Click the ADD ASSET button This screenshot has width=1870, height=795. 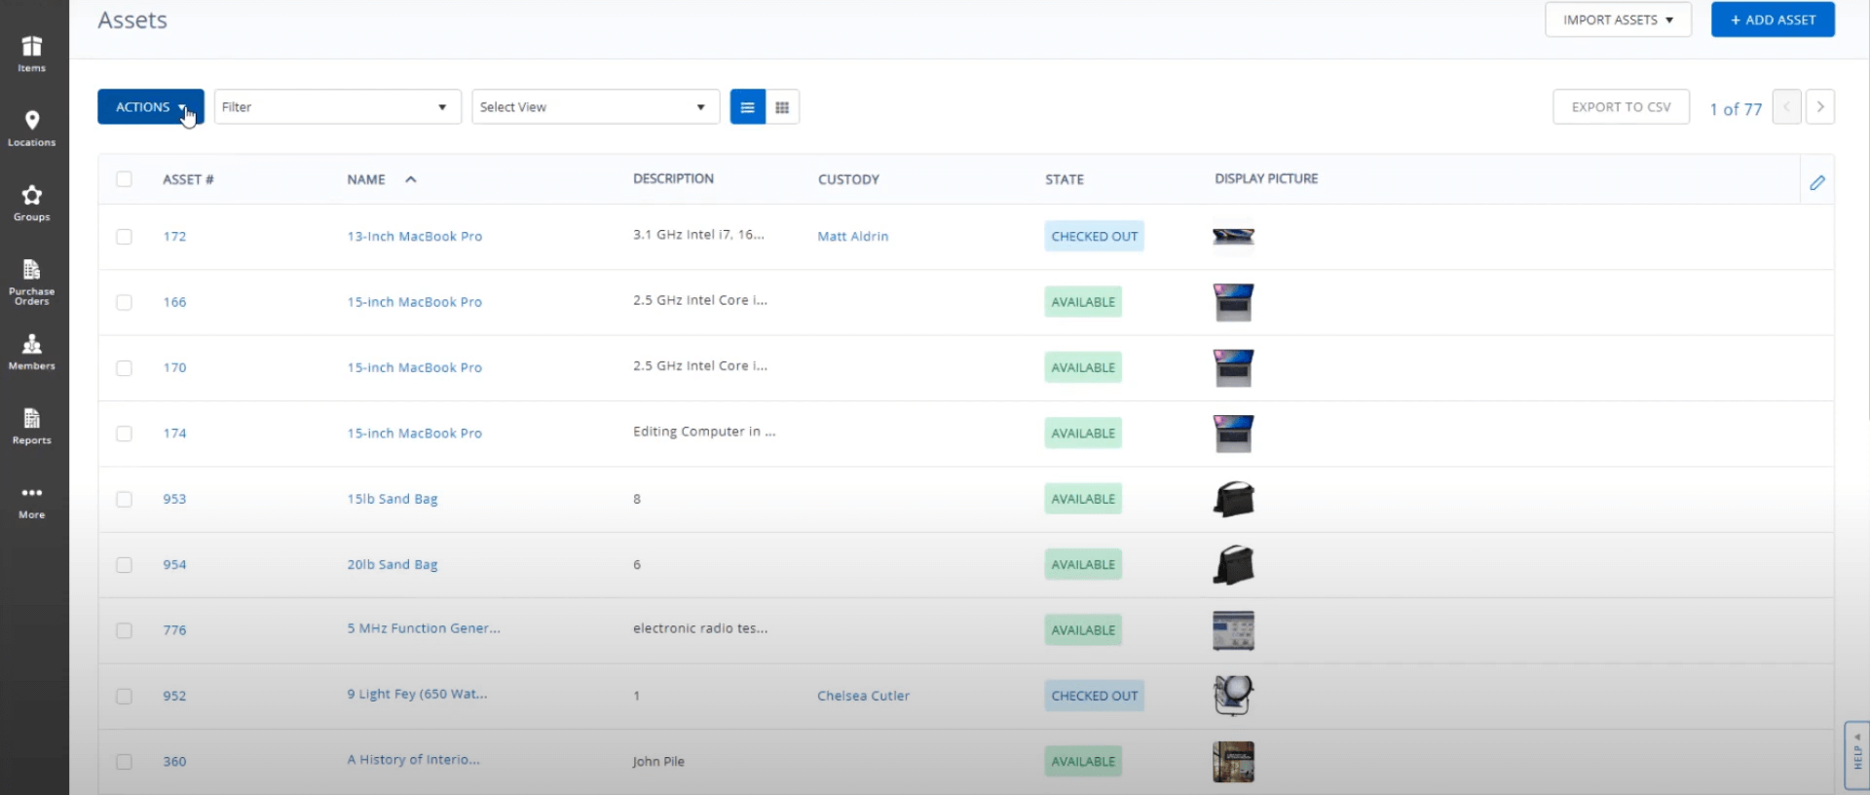[1773, 19]
